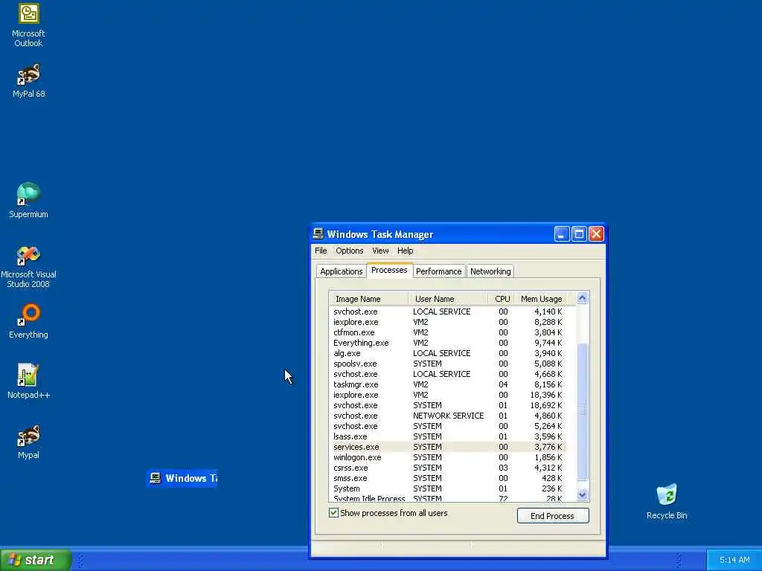Minimize the Windows Task Manager window

(x=562, y=234)
